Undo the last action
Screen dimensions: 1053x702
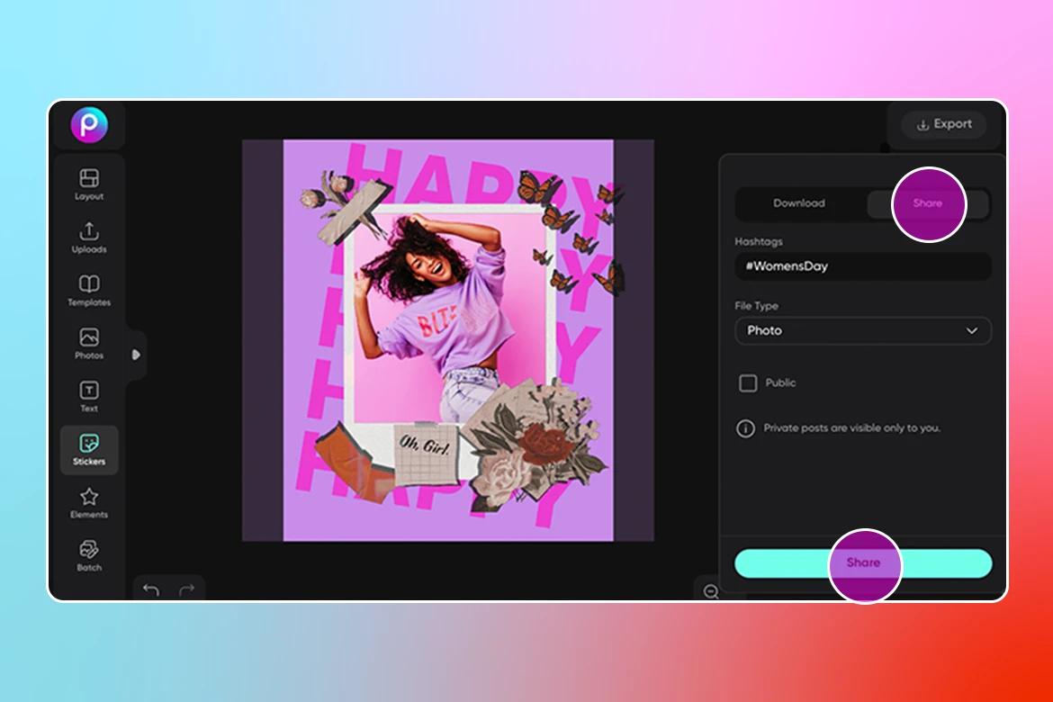(153, 589)
